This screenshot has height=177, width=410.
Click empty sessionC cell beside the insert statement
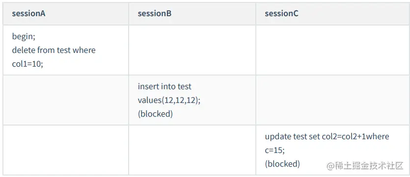pyautogui.click(x=332, y=100)
